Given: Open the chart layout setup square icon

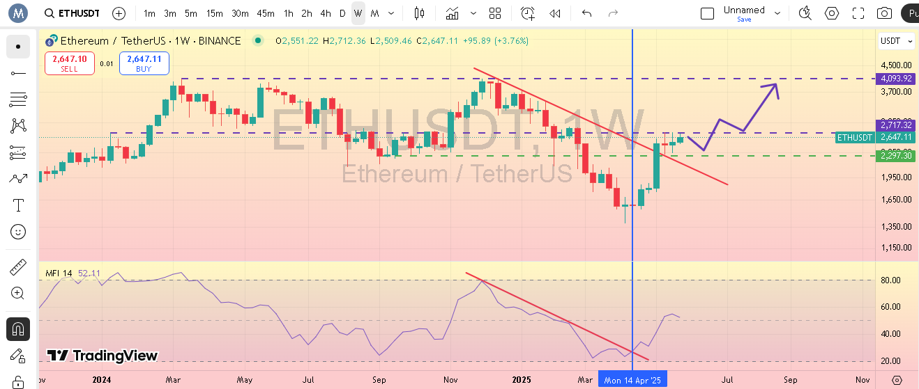Looking at the screenshot, I should coord(707,13).
